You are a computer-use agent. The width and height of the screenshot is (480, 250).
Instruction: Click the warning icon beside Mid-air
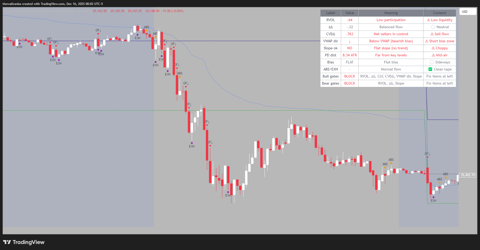(x=433, y=55)
